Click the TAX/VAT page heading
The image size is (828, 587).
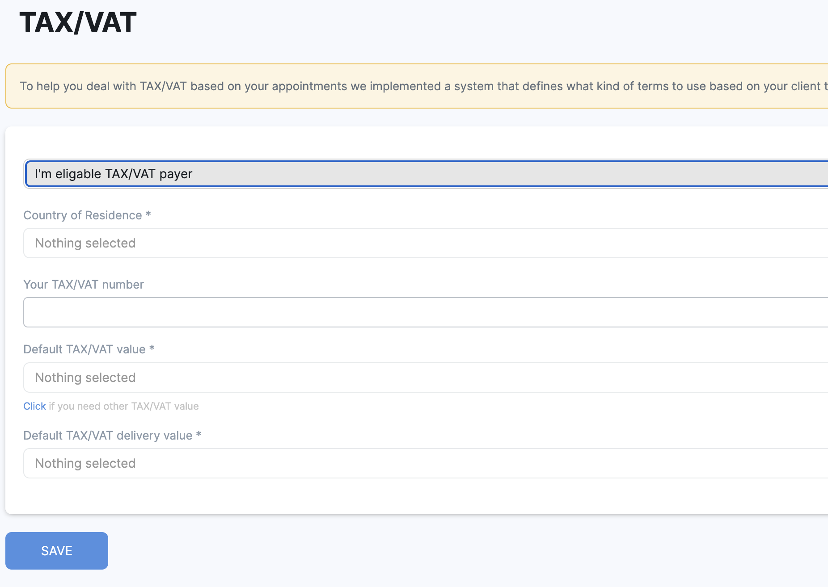click(78, 22)
